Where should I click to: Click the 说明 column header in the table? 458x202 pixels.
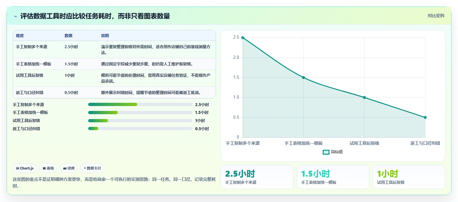tap(105, 35)
